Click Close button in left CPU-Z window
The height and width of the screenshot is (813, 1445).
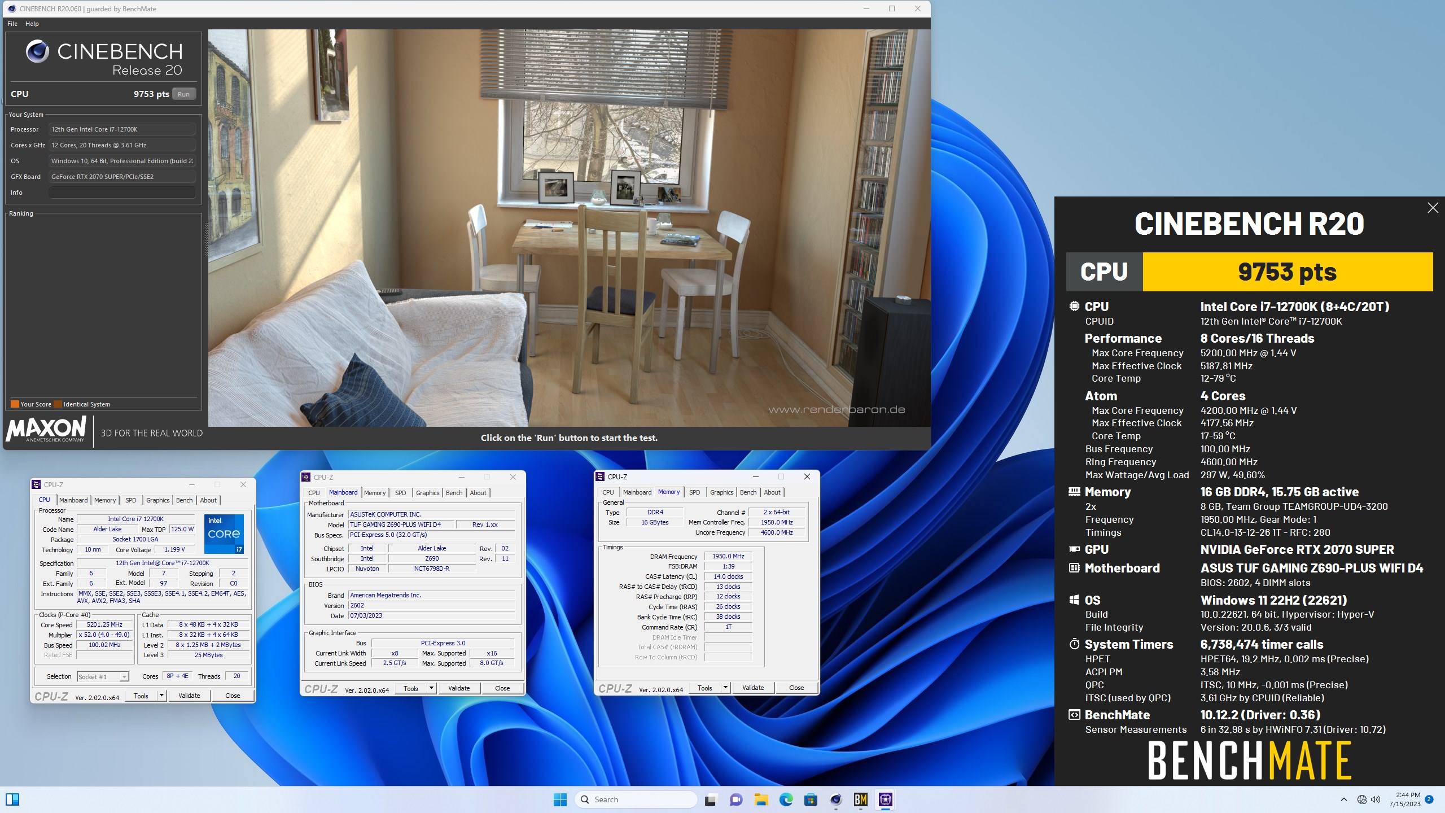233,696
